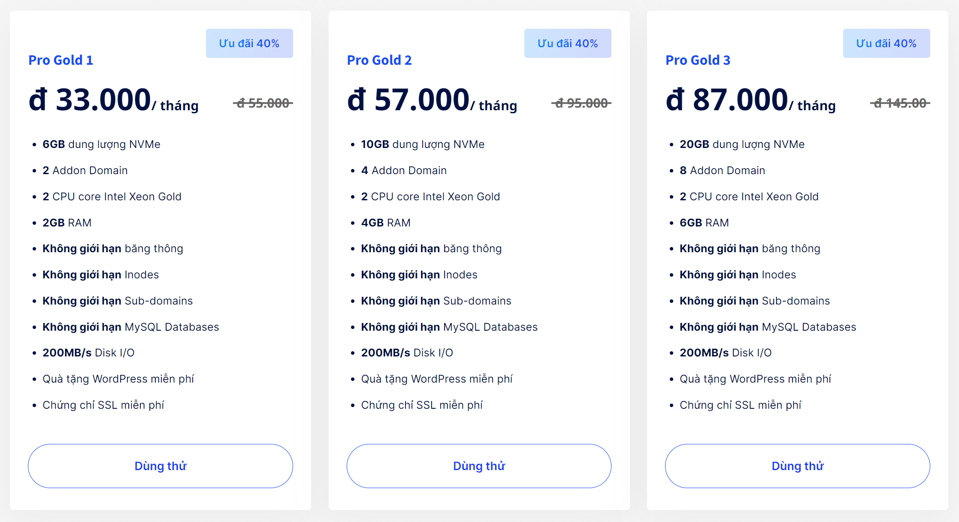Click the crossed-out đ 55.000 price
Image resolution: width=959 pixels, height=522 pixels.
263,103
